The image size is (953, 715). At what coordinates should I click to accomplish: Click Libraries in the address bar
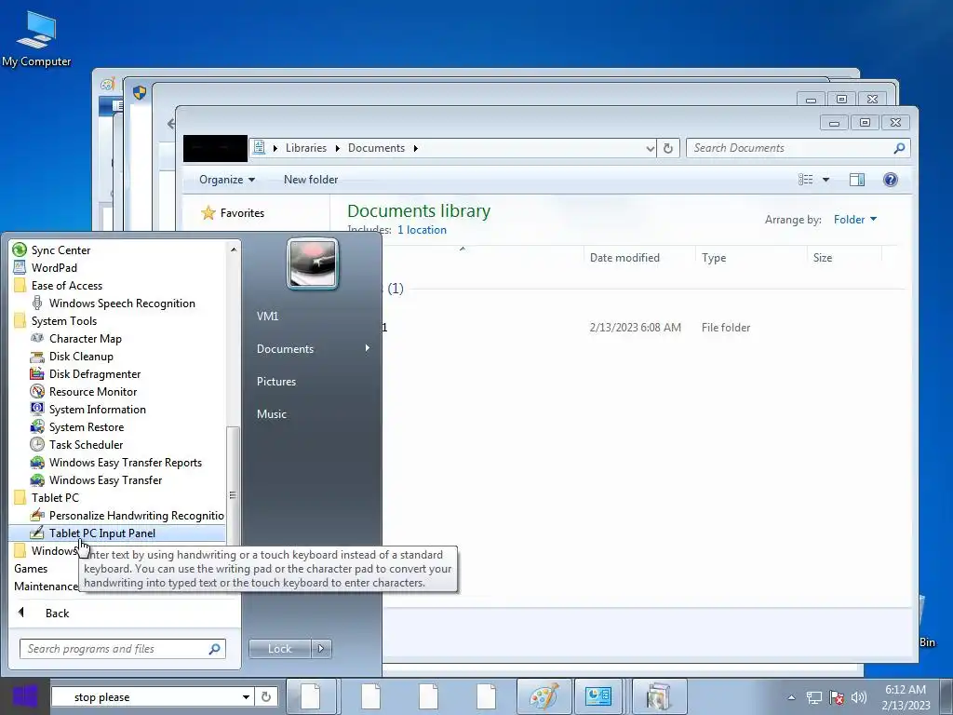pos(305,148)
